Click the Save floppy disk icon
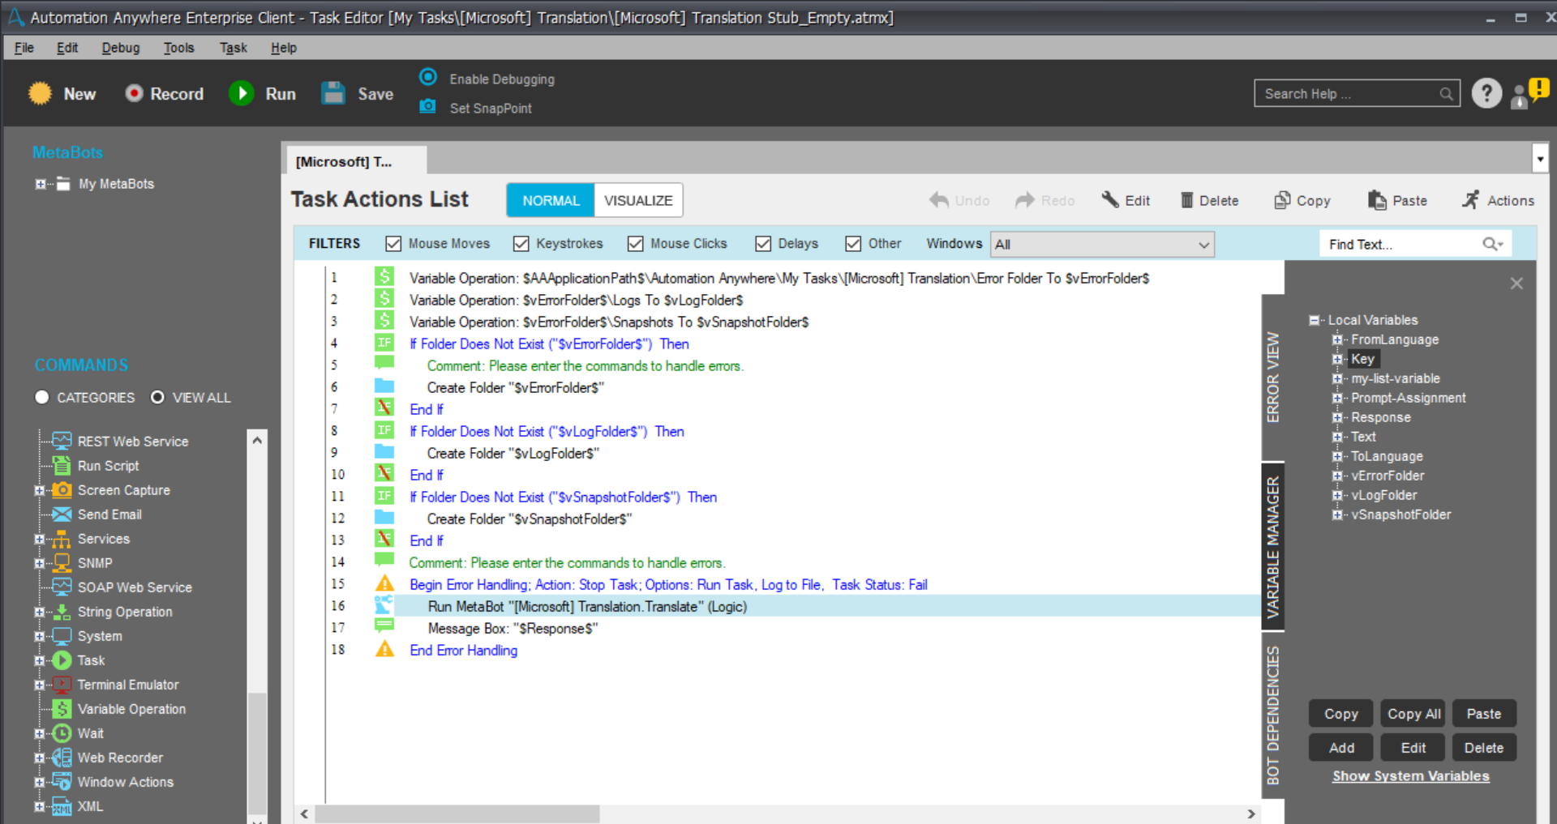Image resolution: width=1557 pixels, height=824 pixels. [333, 94]
